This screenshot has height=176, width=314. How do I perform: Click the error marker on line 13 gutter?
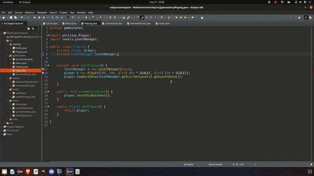[x=43, y=73]
